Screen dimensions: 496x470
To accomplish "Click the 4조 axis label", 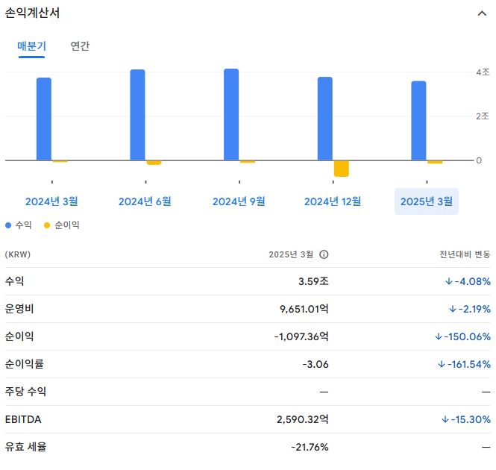I will [483, 72].
